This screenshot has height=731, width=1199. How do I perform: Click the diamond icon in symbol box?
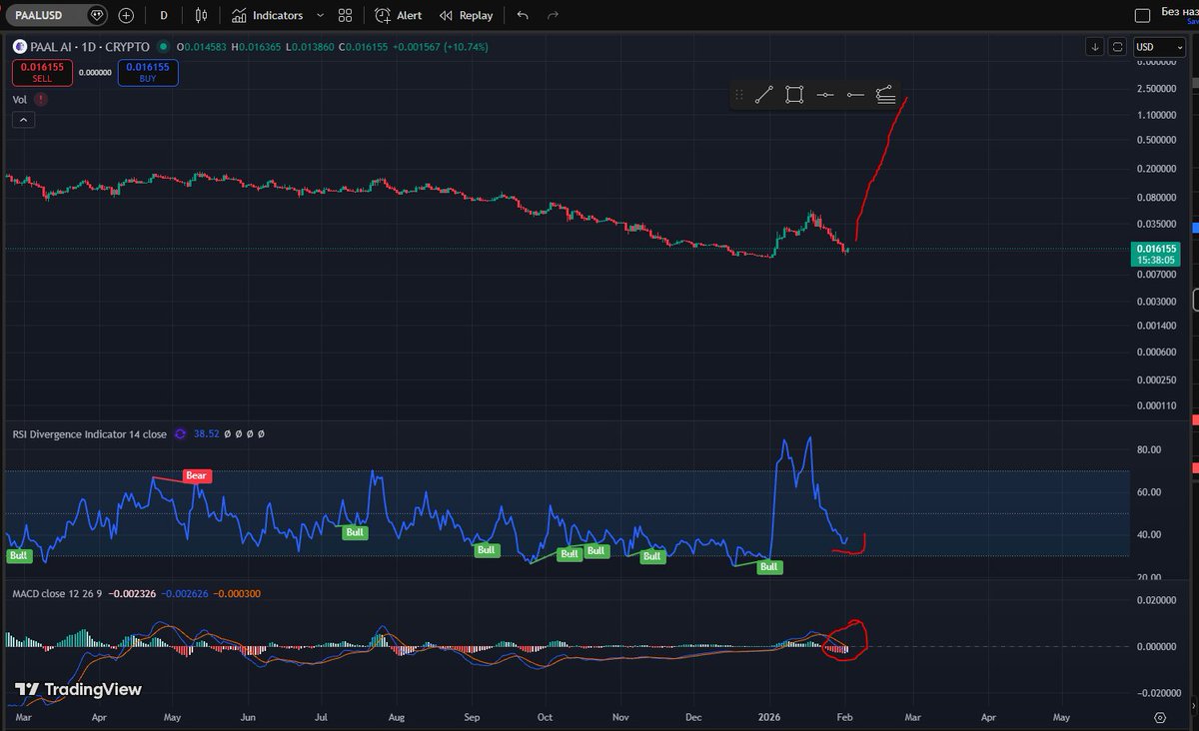[96, 15]
